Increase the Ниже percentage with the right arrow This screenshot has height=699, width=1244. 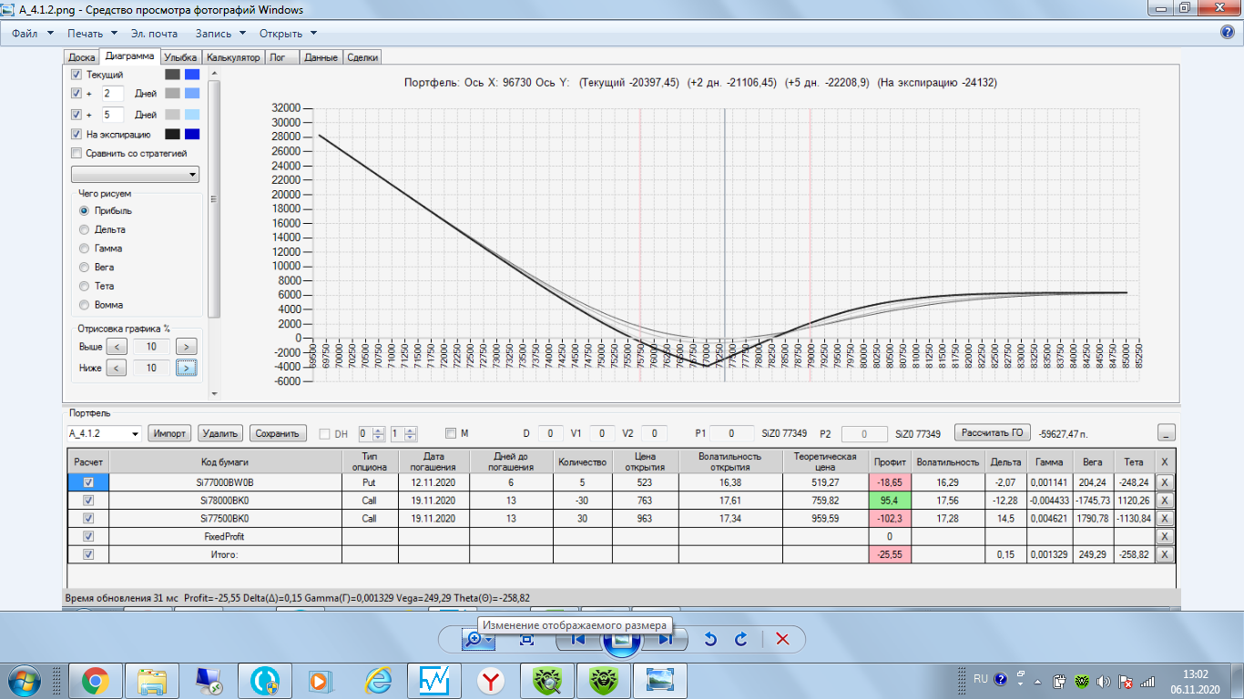[186, 368]
